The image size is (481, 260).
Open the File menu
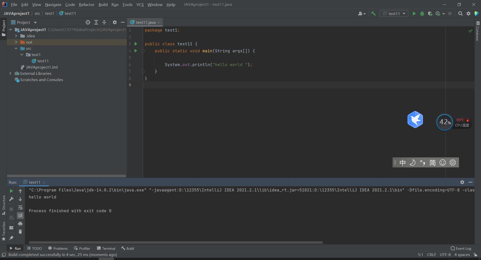tap(14, 5)
